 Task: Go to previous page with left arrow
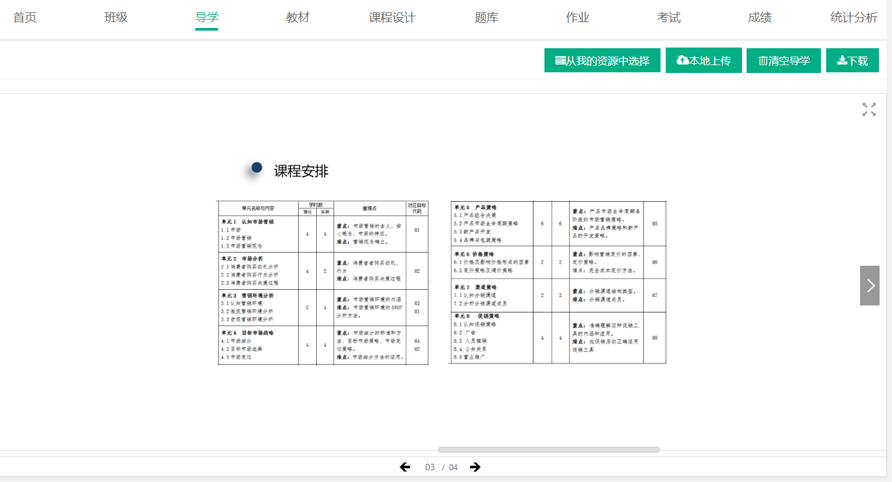405,467
